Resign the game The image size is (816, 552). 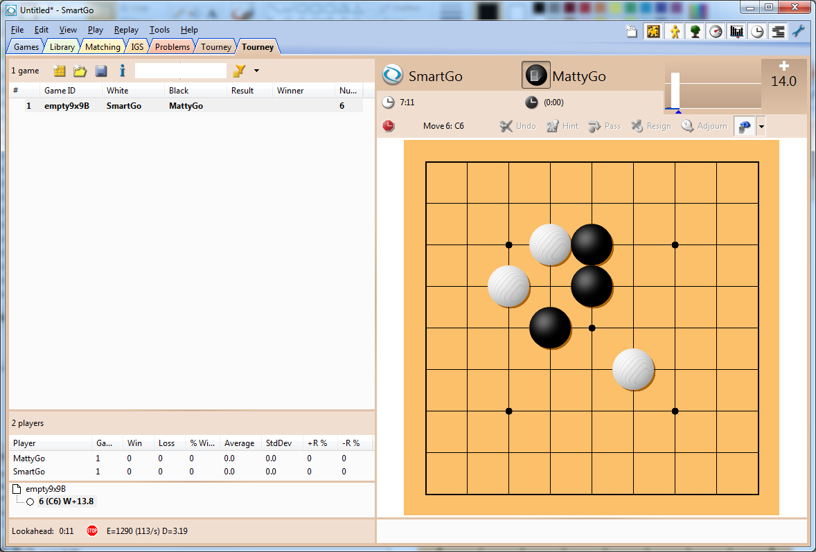pyautogui.click(x=651, y=126)
